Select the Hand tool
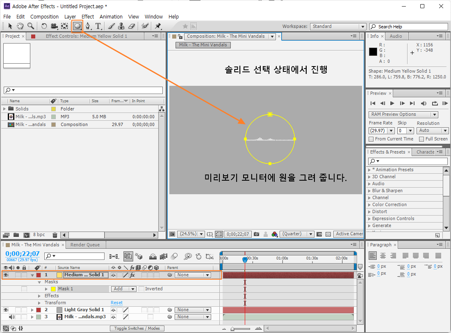This screenshot has width=451, height=333. point(20,26)
